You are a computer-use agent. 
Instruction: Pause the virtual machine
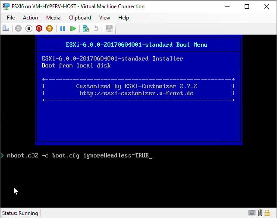[x=63, y=29]
